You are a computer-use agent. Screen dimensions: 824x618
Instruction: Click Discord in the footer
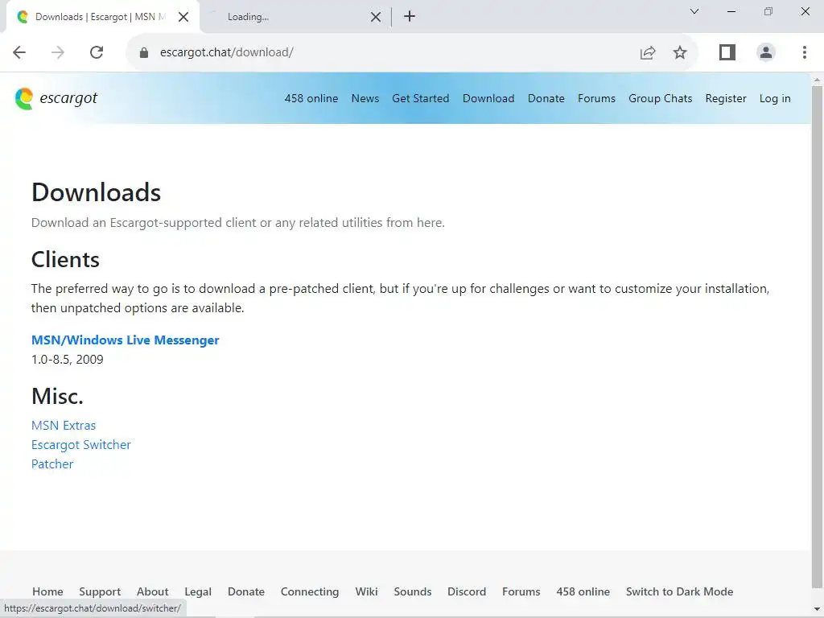[x=467, y=591]
